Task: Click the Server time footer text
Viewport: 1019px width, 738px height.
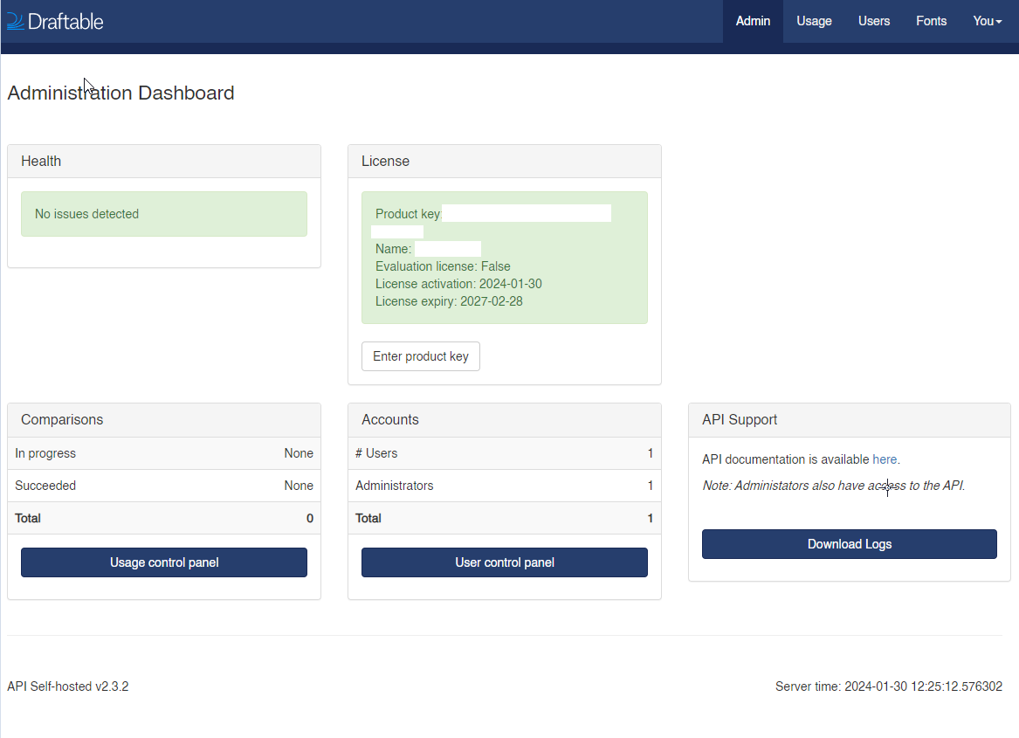Action: pos(888,686)
